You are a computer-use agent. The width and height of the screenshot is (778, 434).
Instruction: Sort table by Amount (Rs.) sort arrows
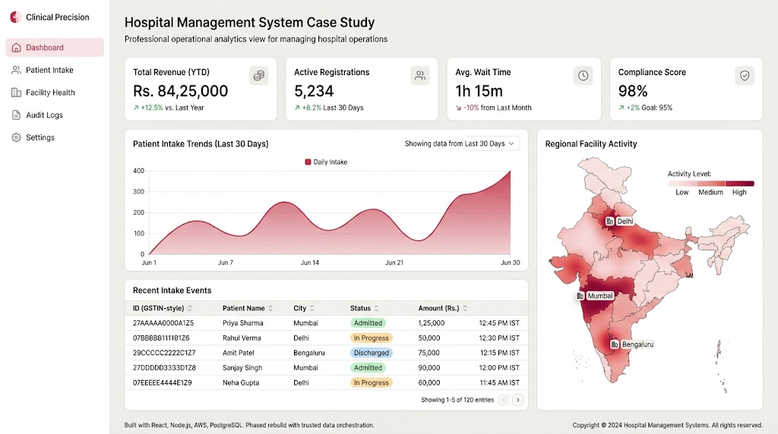pos(465,308)
